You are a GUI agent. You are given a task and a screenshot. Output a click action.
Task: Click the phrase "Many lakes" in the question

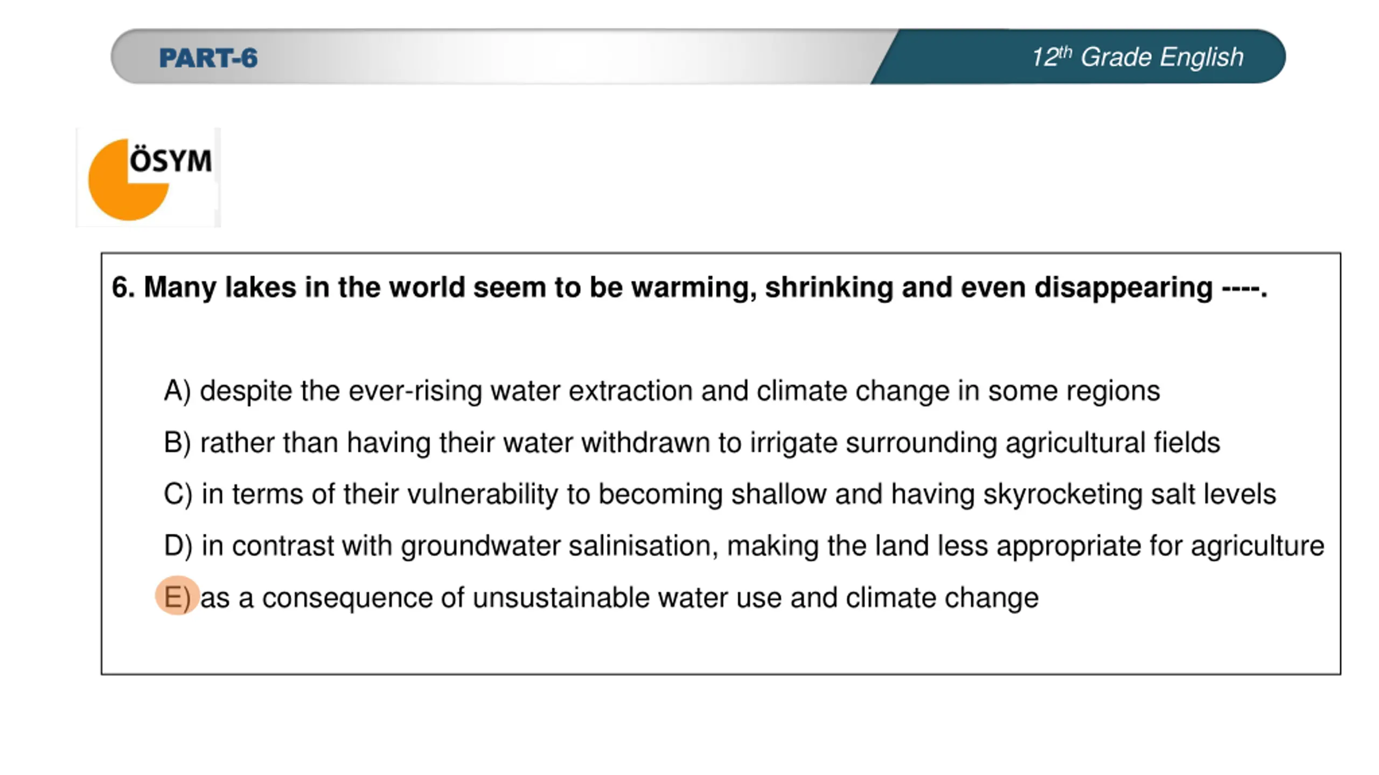coord(220,287)
